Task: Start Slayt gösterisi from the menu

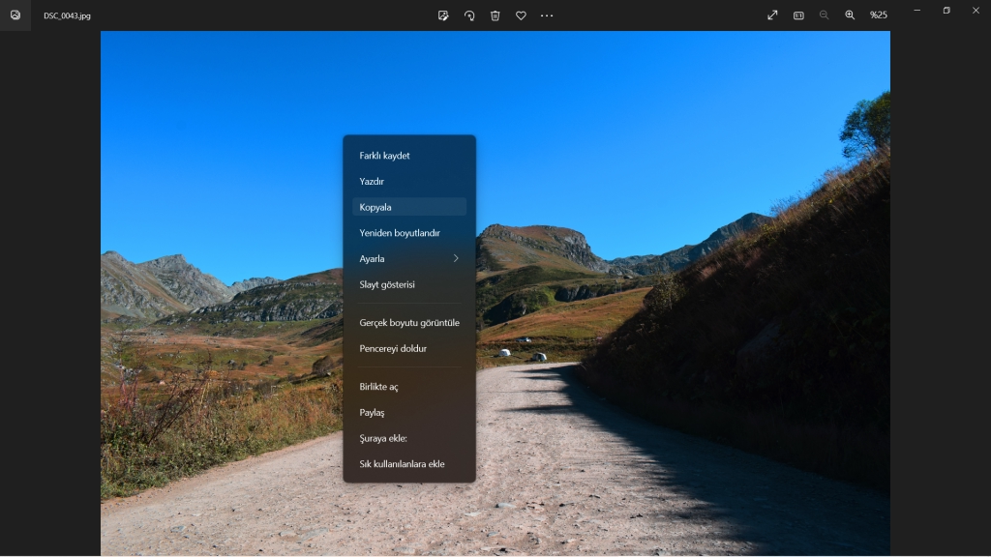Action: pos(409,285)
